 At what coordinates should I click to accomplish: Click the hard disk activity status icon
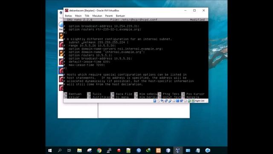point(154,101)
